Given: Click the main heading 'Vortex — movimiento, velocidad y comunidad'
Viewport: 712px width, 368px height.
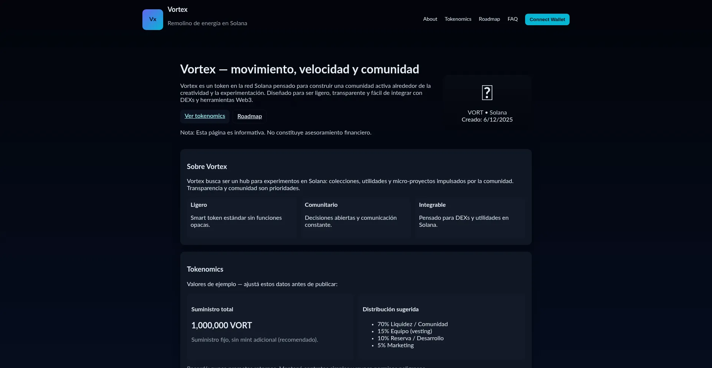Looking at the screenshot, I should [x=300, y=69].
